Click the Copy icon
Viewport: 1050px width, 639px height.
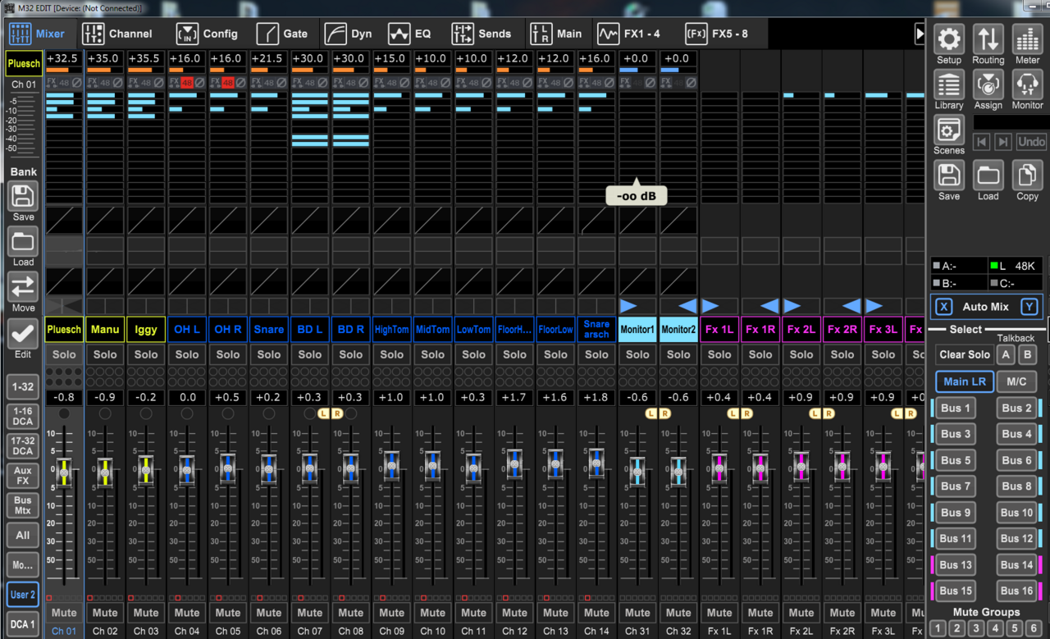tap(1027, 176)
